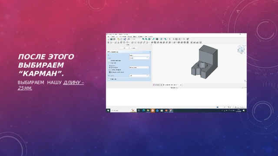278x156 pixels.
Task: Open the Windows notification center icon
Action: click(x=244, y=110)
